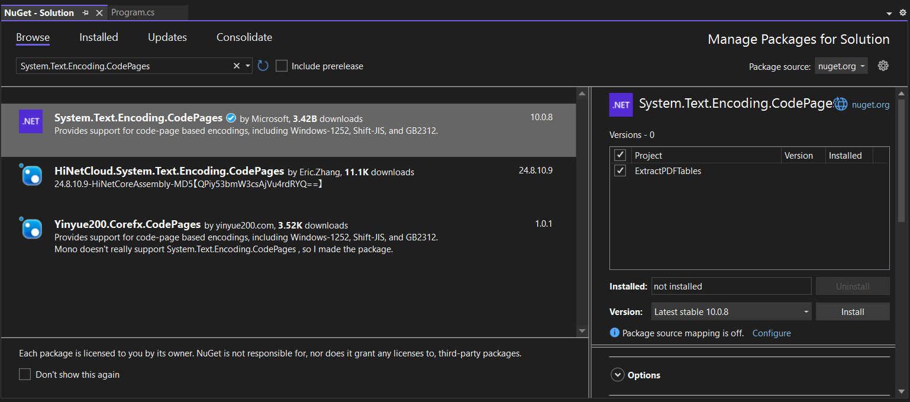Open the Updates tab

167,37
